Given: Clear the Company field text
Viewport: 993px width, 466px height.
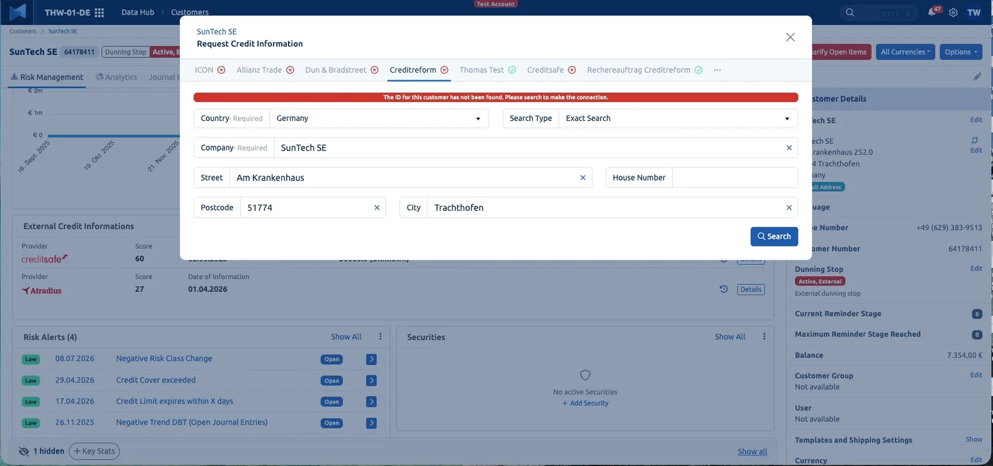Looking at the screenshot, I should pos(789,148).
